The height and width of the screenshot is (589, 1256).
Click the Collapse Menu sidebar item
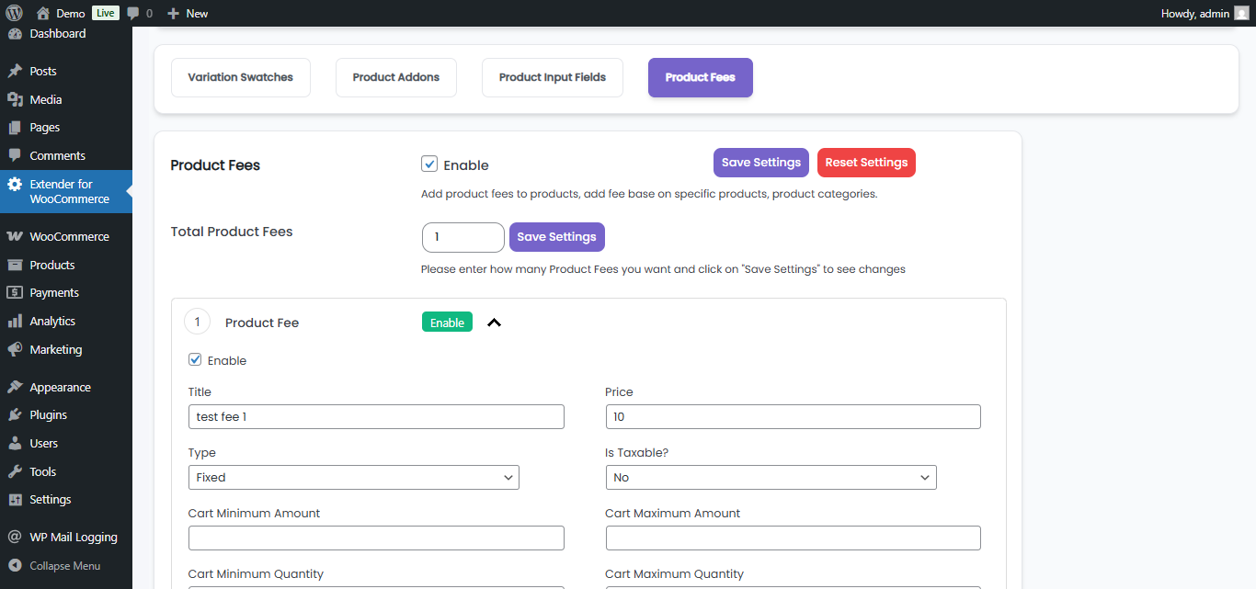coord(64,566)
